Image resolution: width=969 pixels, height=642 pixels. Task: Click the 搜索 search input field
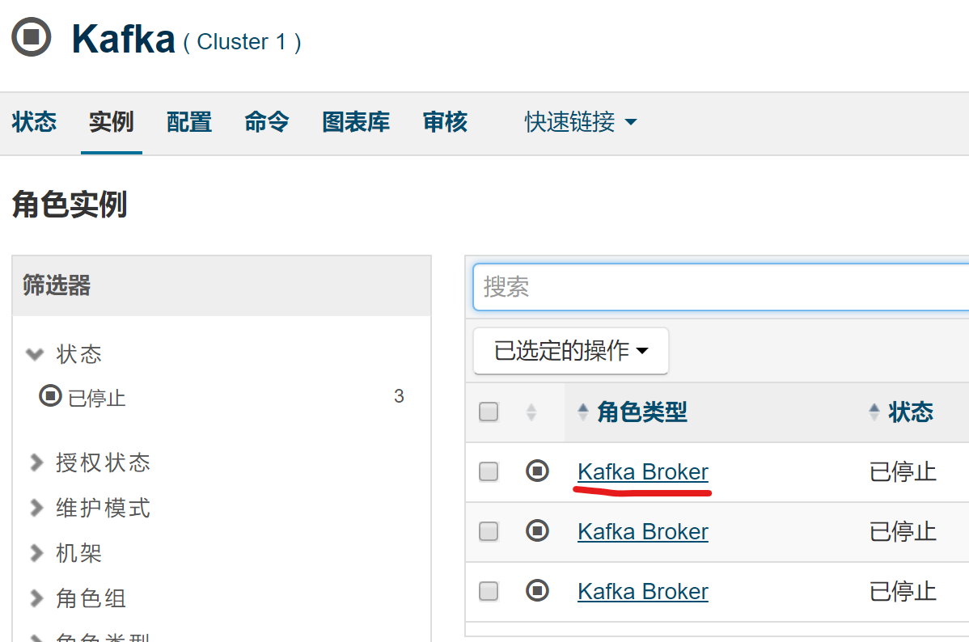point(721,287)
